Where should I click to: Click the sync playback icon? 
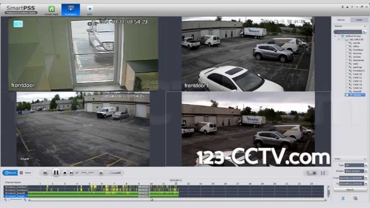(x=45, y=173)
